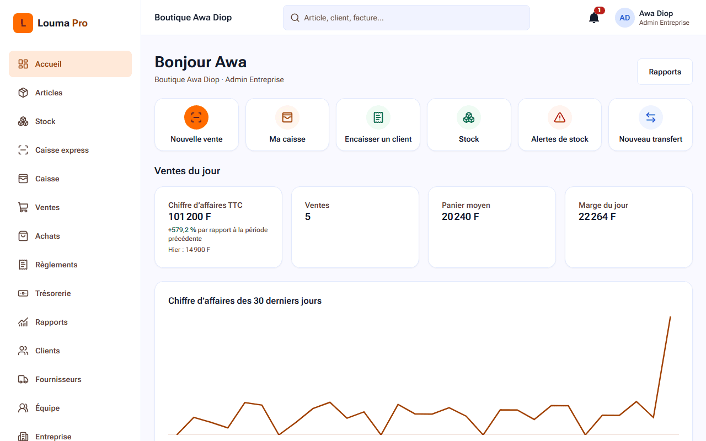Viewport: 706px width, 441px height.
Task: Click chart title Chiffre d'affaires 30 derniers jours
Action: (x=245, y=301)
